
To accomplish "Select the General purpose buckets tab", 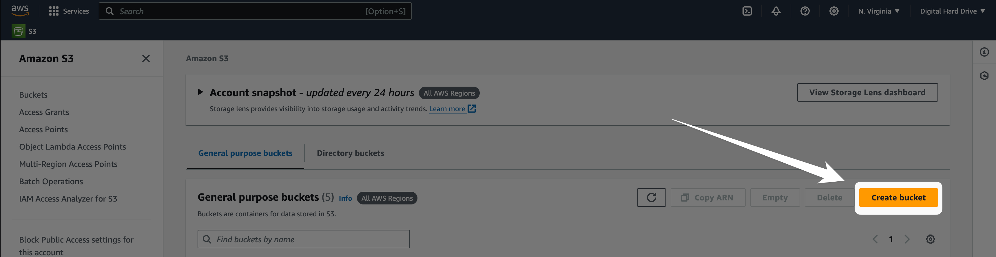I will [x=245, y=153].
